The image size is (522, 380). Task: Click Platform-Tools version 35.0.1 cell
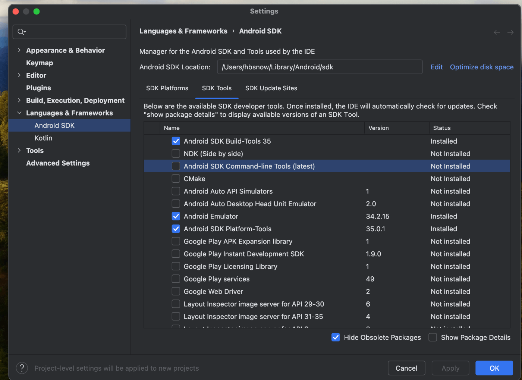(x=375, y=229)
